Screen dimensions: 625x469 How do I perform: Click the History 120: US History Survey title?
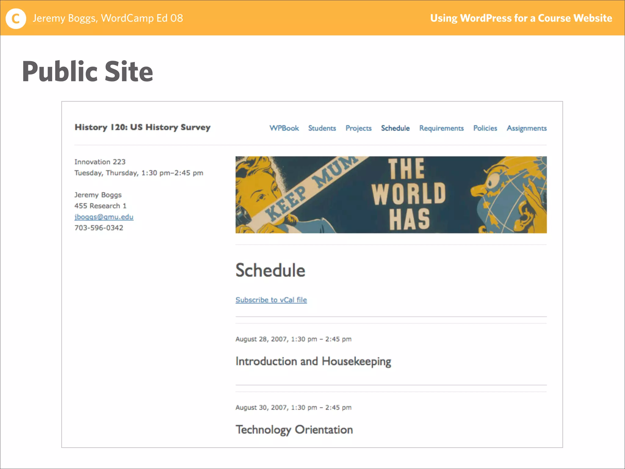(x=143, y=127)
